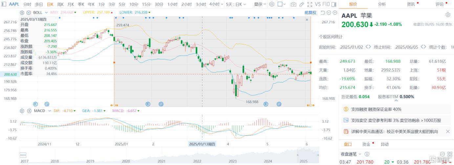The image size is (454, 165).
Task: Switch to 15分 minute chart
Action: click(x=147, y=4)
